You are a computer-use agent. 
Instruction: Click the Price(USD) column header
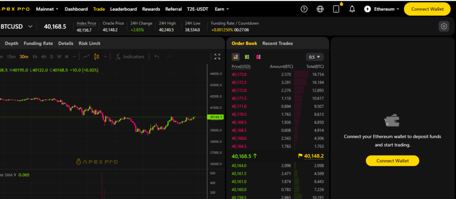click(x=241, y=67)
